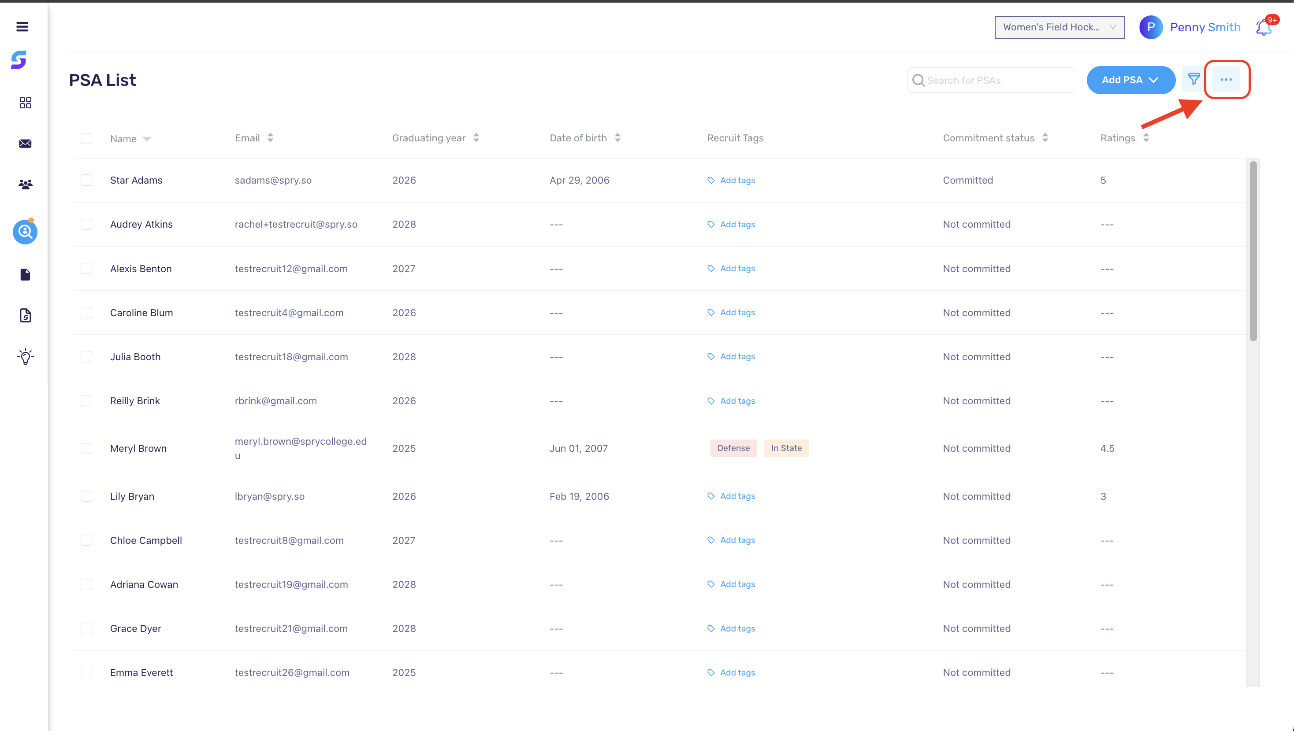Open the hamburger navigation menu
This screenshot has height=731, width=1294.
tap(22, 26)
